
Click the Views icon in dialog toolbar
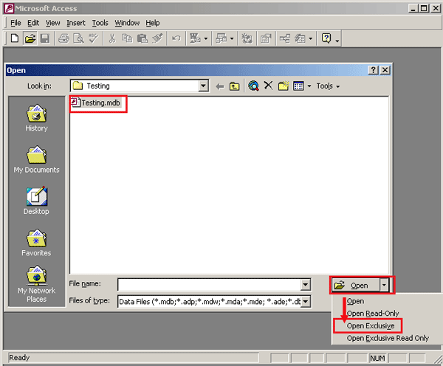coord(298,86)
